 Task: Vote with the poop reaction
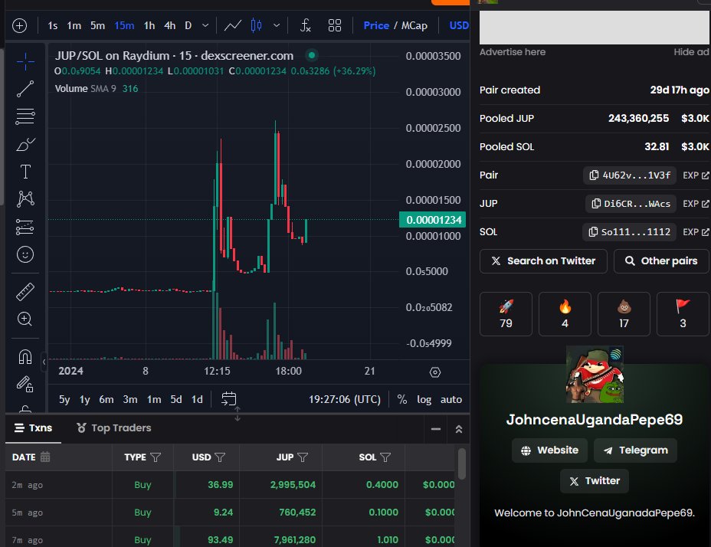(x=624, y=314)
